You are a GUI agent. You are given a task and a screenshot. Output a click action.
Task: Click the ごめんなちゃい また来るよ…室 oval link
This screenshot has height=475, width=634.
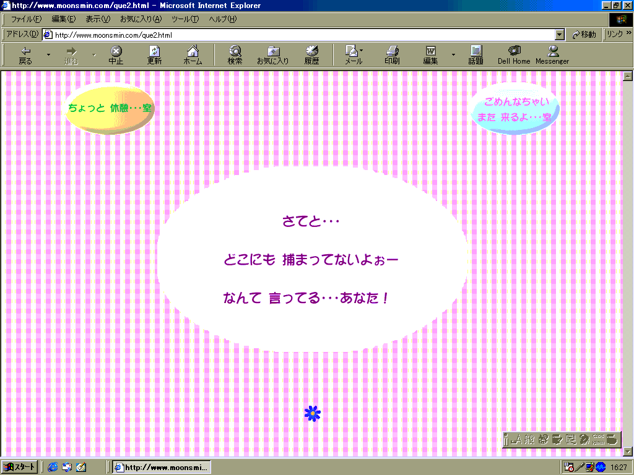click(516, 109)
